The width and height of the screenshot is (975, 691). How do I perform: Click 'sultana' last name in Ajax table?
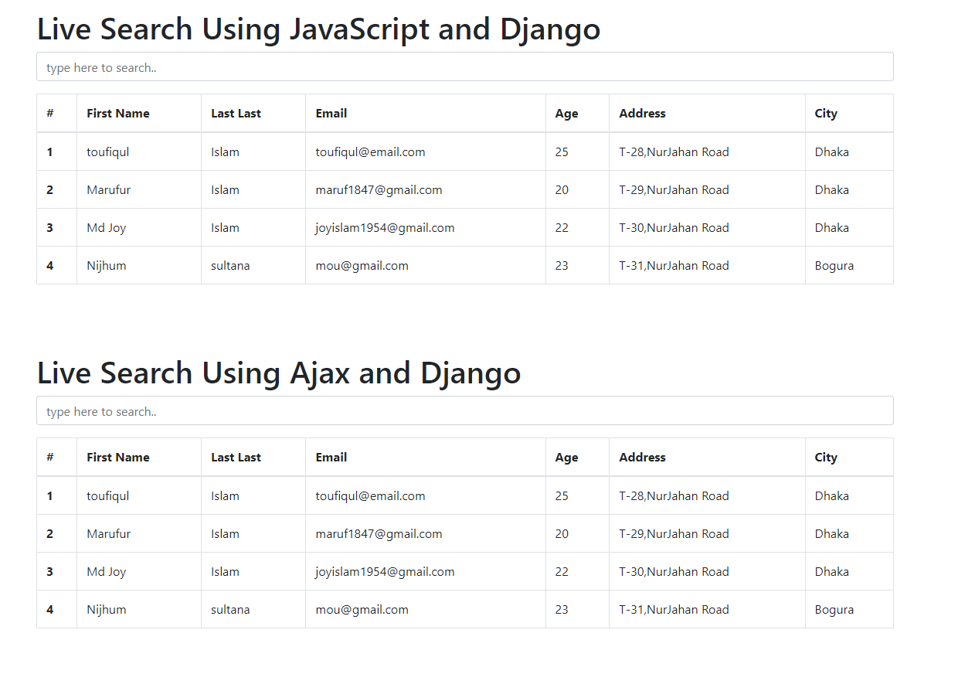230,609
